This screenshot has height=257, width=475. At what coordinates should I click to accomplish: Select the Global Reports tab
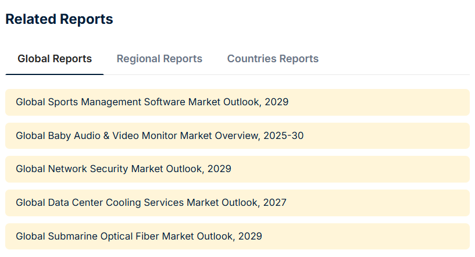[55, 59]
